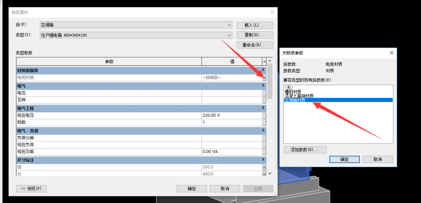The width and height of the screenshot is (421, 203).
Task: Select 空调箱材质 in the parameter list
Action: 338,100
